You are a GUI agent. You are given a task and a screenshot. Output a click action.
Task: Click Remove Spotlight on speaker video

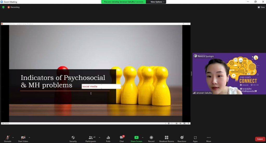(x=205, y=56)
